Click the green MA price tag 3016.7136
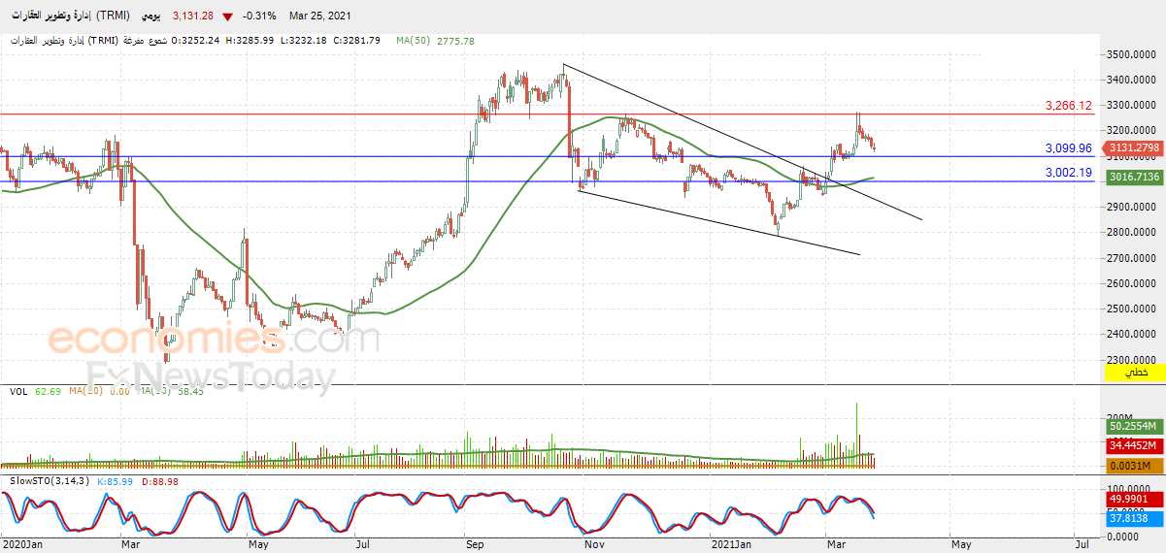The width and height of the screenshot is (1166, 553). coord(1134,178)
